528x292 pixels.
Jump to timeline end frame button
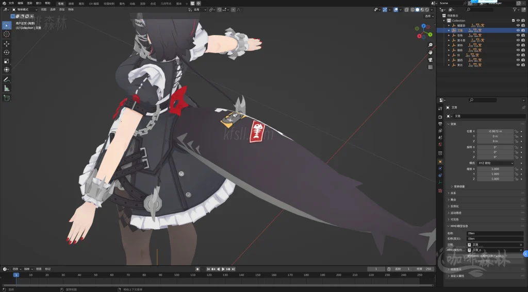click(x=234, y=269)
